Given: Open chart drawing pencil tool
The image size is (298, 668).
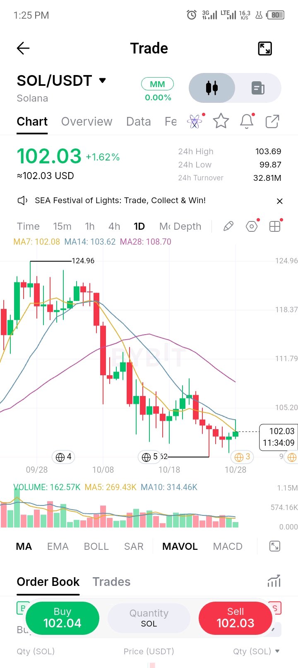Looking at the screenshot, I should [x=228, y=226].
